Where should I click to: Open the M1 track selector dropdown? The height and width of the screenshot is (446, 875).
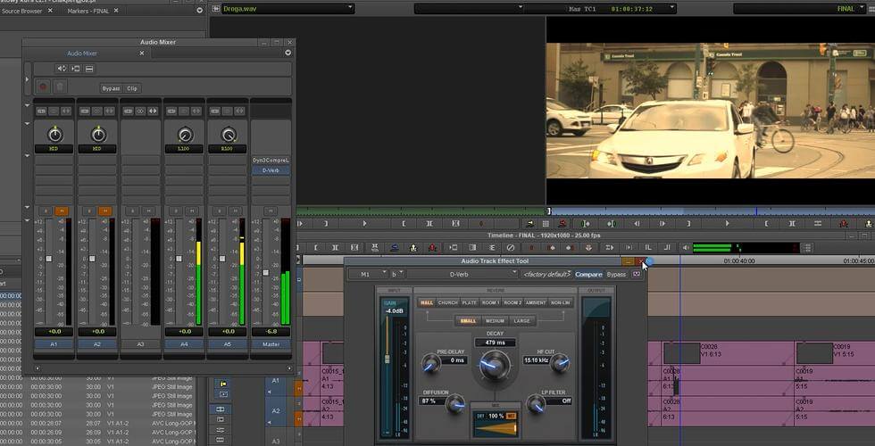[x=368, y=275]
